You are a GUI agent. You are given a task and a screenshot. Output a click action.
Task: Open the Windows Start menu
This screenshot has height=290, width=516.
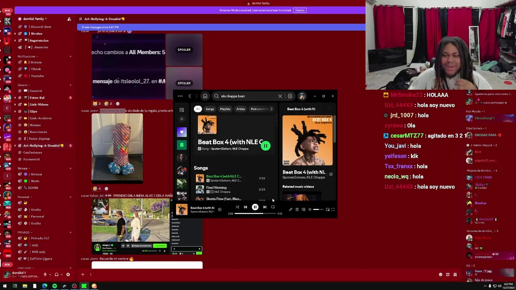5,286
